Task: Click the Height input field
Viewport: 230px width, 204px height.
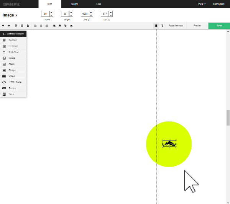Action: coord(65,14)
